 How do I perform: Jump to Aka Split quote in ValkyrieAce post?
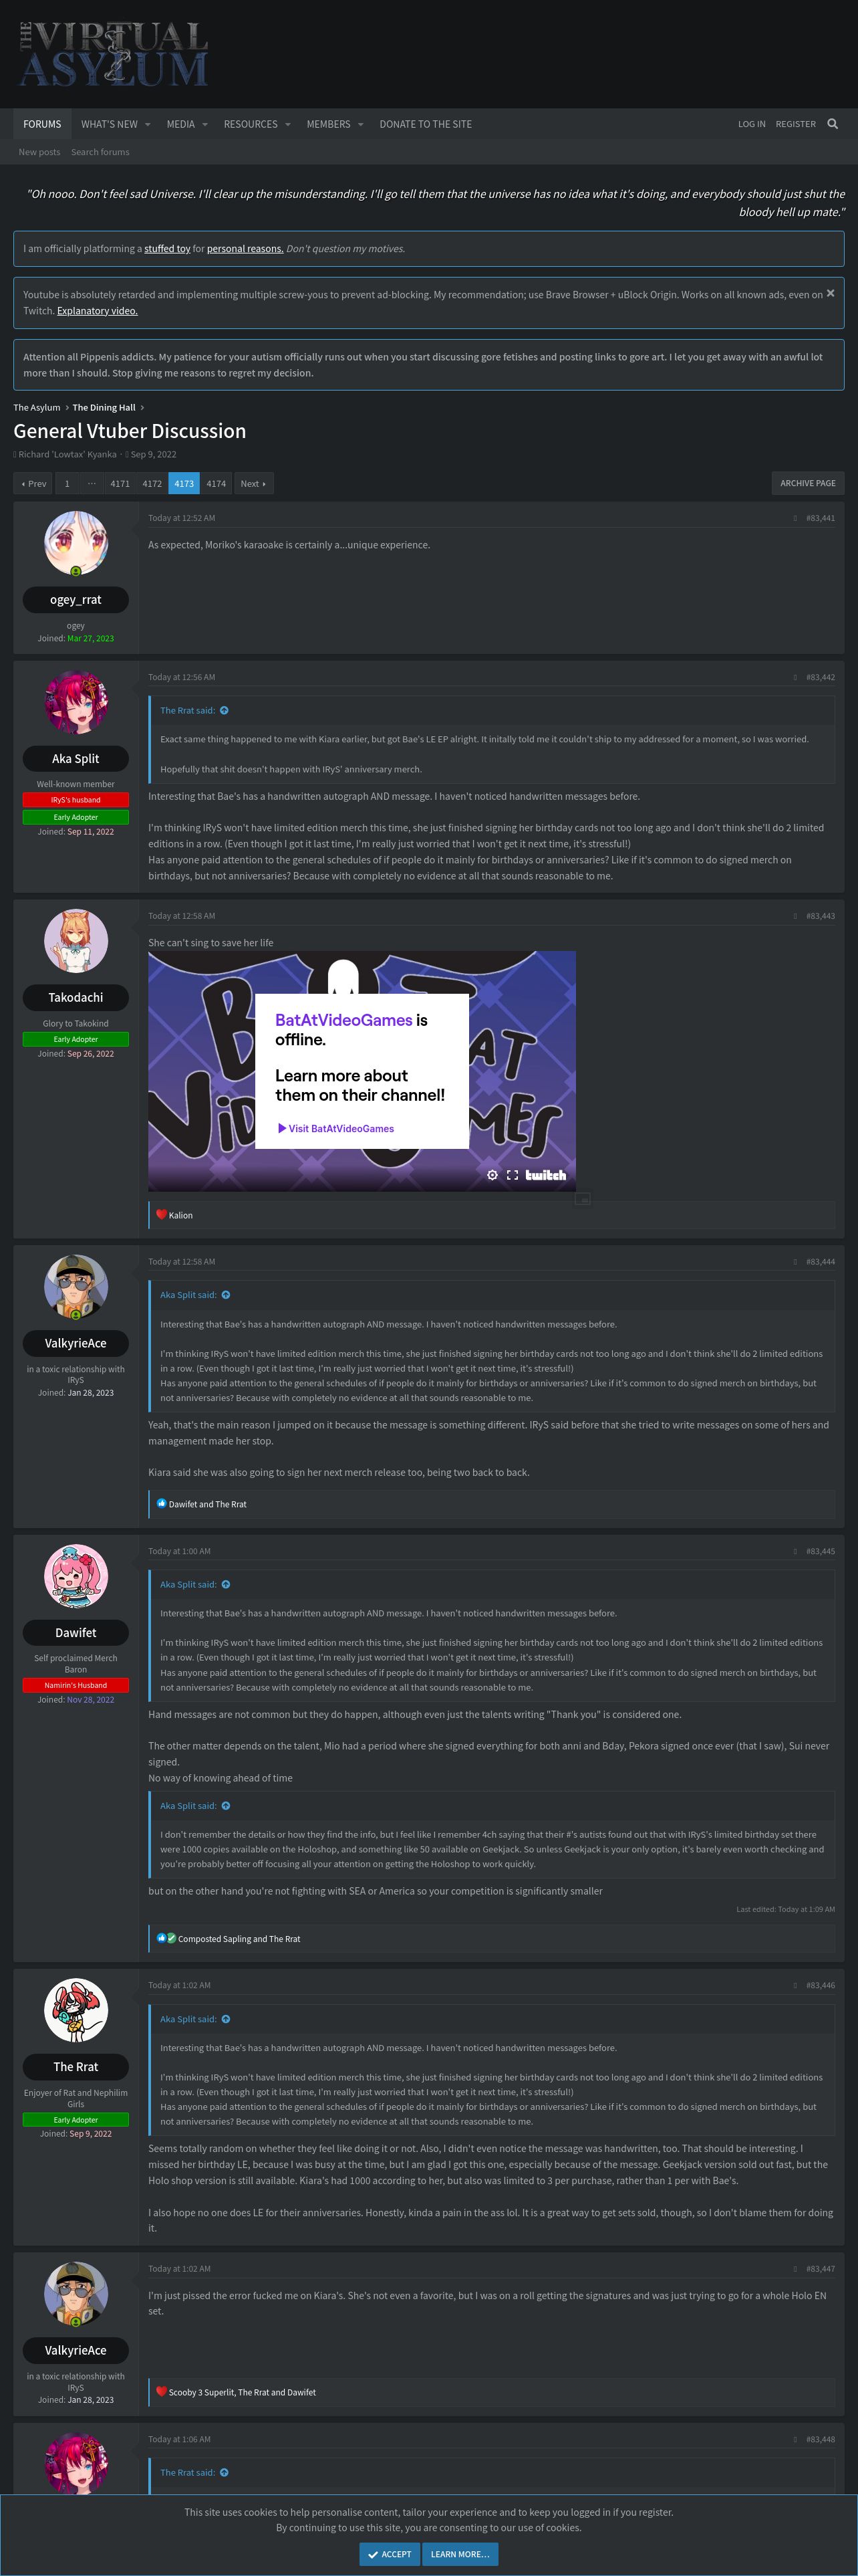pyautogui.click(x=226, y=1295)
